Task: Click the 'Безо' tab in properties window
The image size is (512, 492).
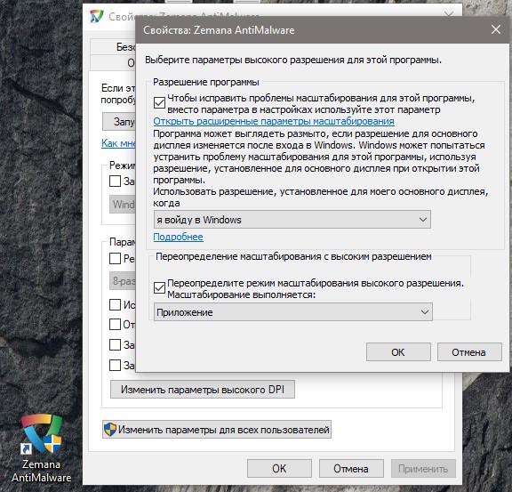Action: tap(113, 47)
